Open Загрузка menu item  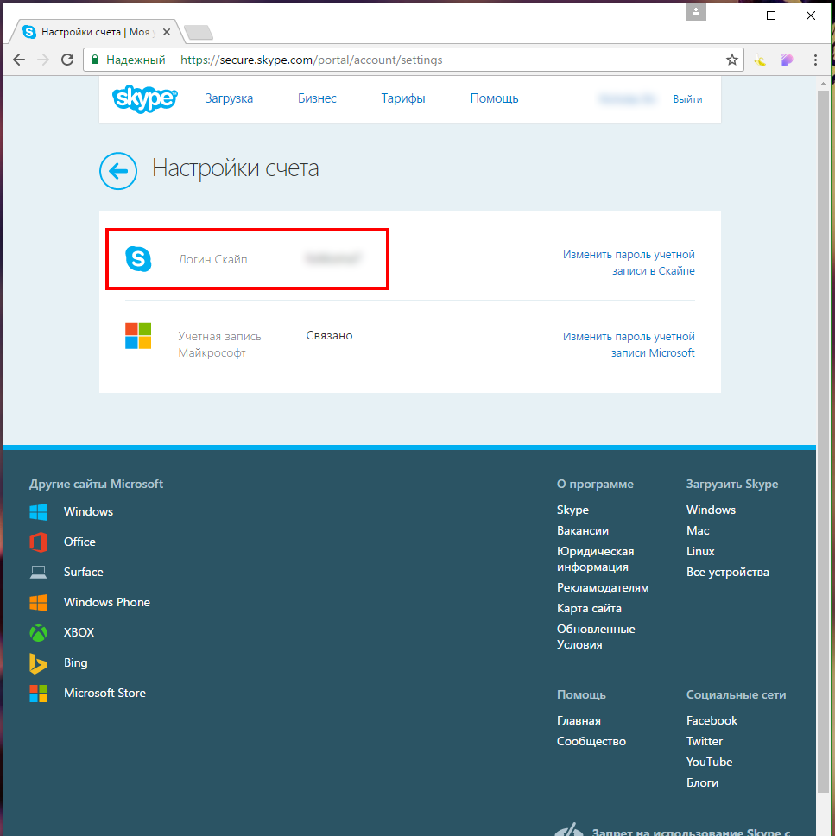229,98
